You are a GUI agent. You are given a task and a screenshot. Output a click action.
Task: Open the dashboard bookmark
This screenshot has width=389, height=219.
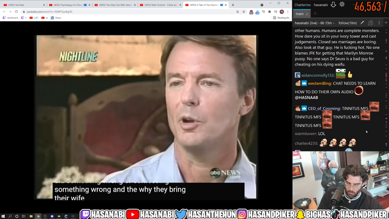coord(10,18)
